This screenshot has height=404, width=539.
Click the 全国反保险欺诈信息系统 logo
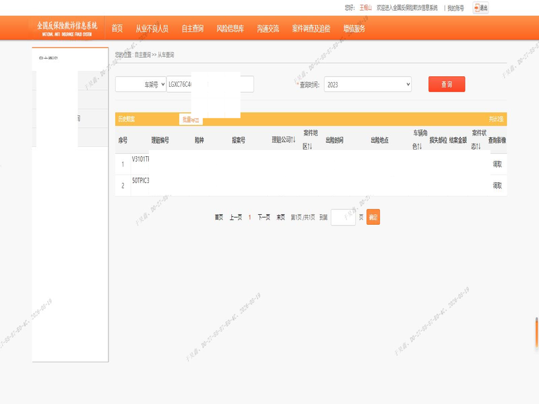point(67,28)
